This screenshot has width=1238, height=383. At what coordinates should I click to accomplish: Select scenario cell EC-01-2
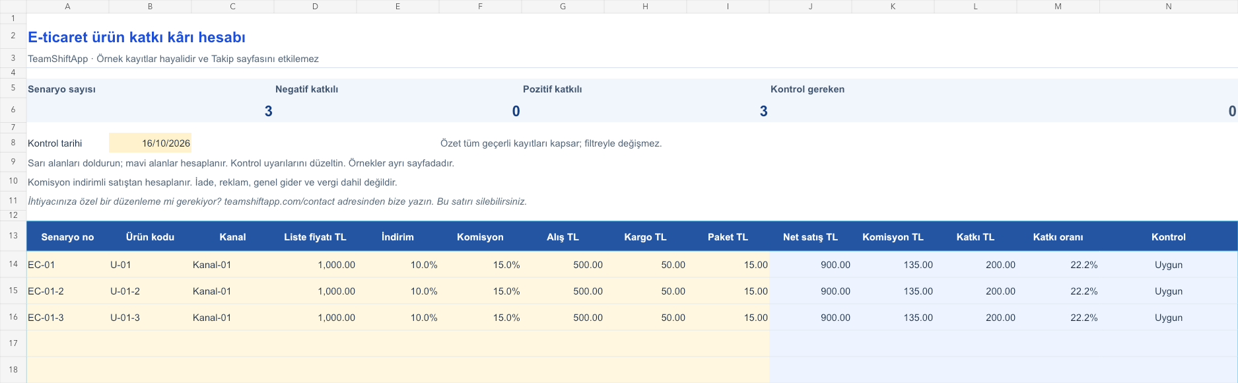pos(67,291)
